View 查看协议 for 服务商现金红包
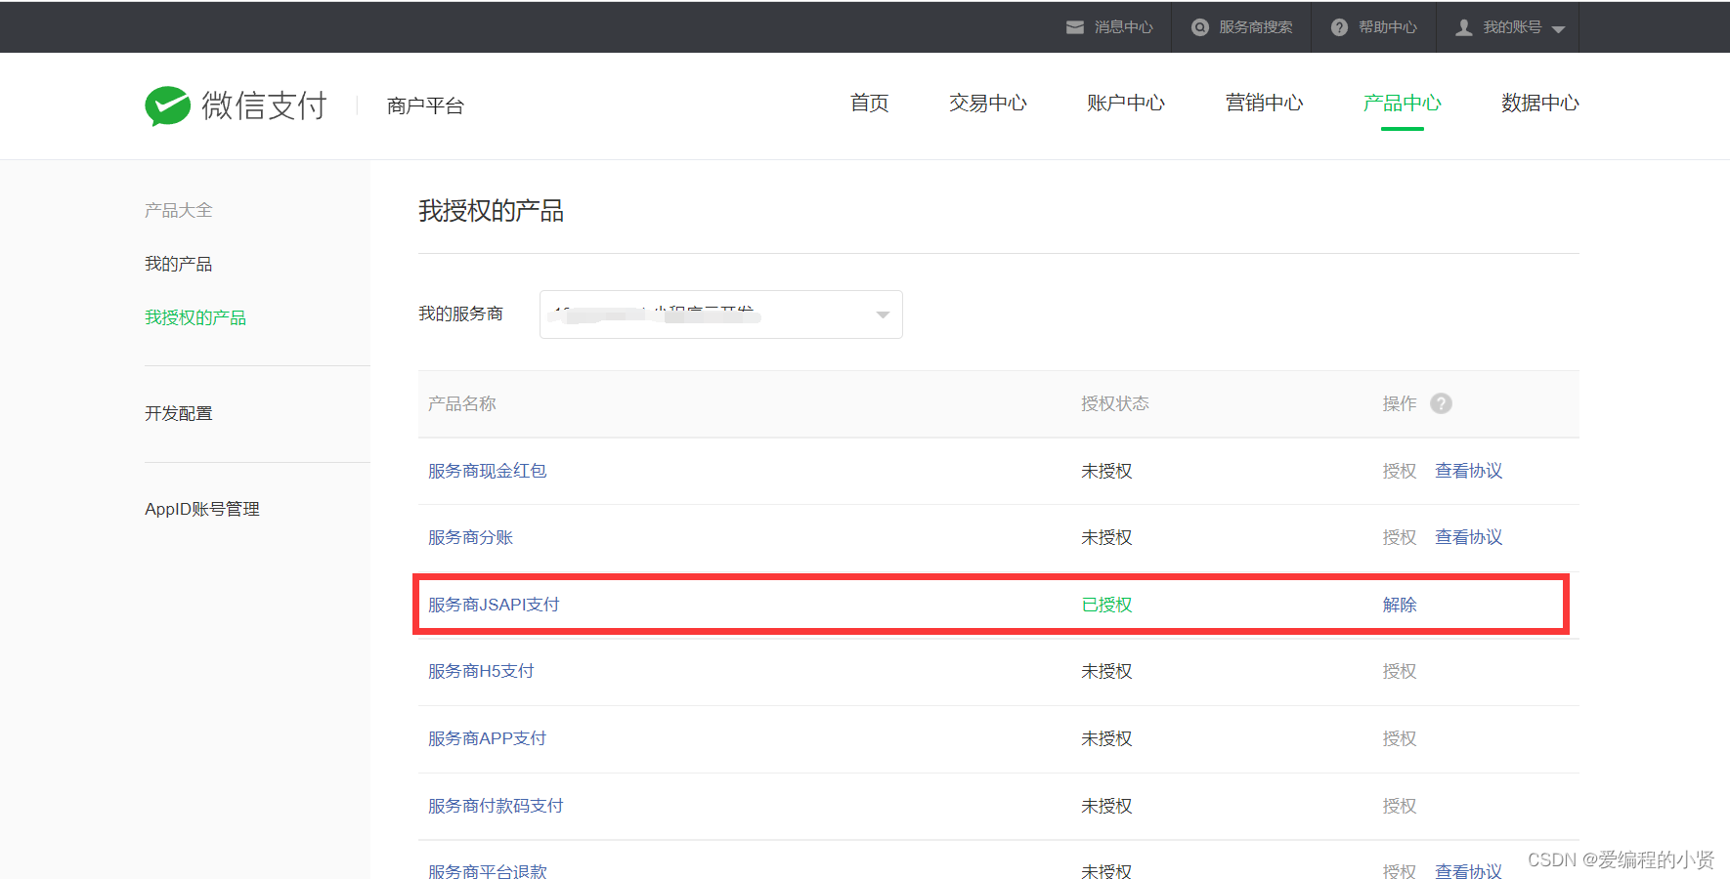This screenshot has height=879, width=1730. coord(1469,471)
